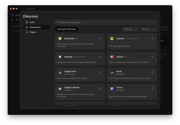The image size is (180, 125).
Task: Open the Plugins section
Action: pyautogui.click(x=37, y=32)
